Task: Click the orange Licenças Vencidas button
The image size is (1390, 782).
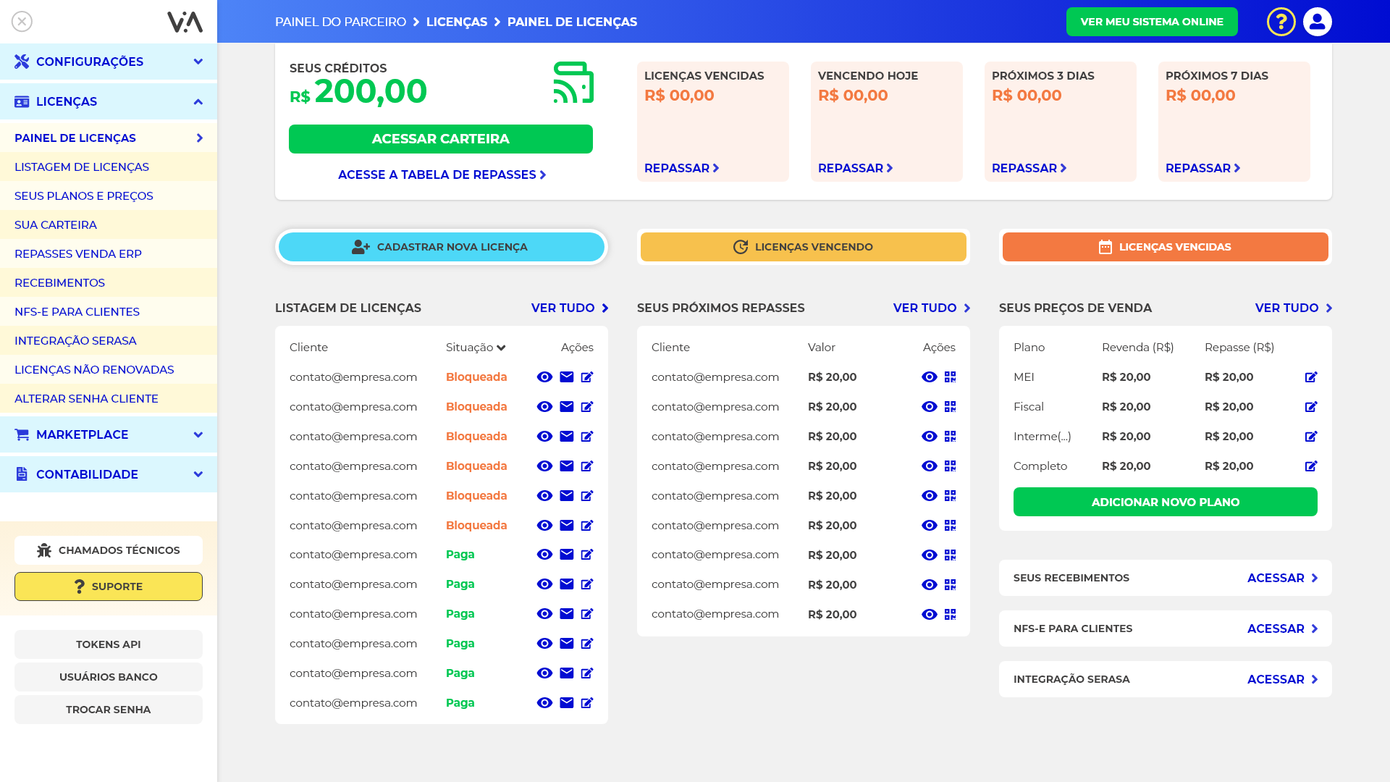Action: [1166, 247]
